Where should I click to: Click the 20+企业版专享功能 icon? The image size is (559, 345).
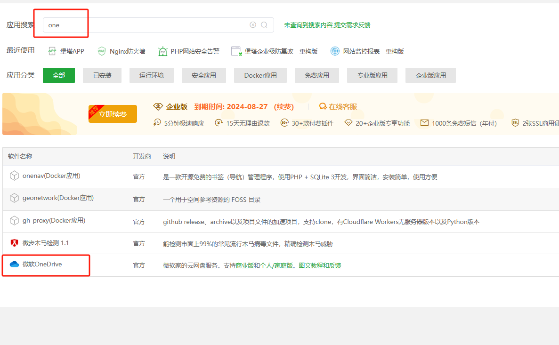pyautogui.click(x=348, y=123)
